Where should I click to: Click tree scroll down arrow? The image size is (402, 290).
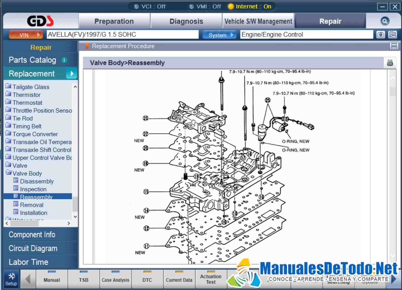[75, 217]
